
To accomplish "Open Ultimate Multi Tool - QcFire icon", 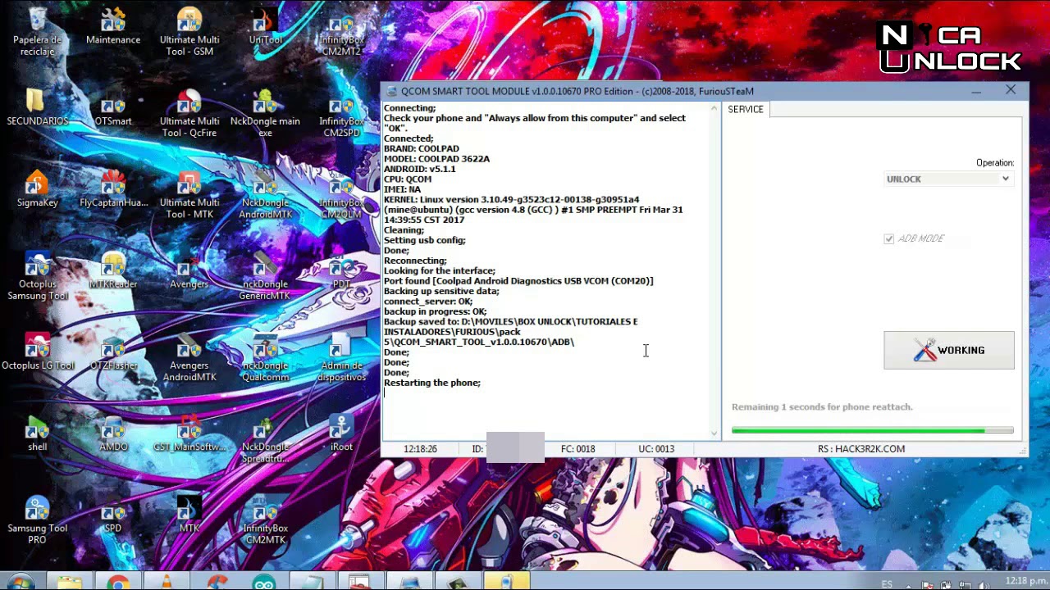I will tap(189, 112).
